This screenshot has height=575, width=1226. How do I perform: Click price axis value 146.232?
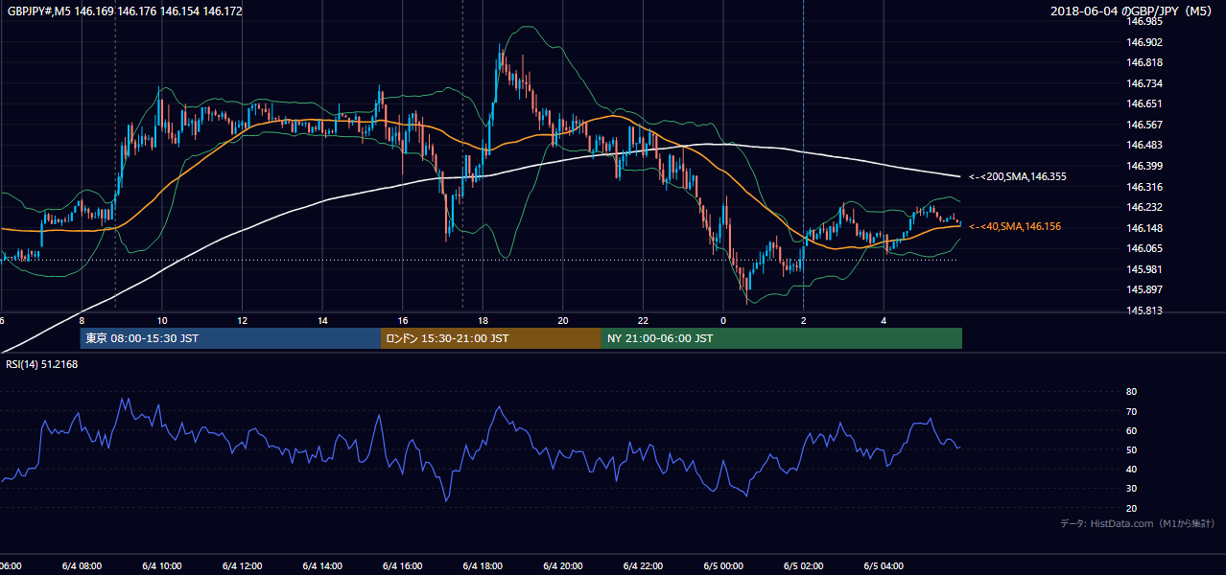coord(1144,207)
